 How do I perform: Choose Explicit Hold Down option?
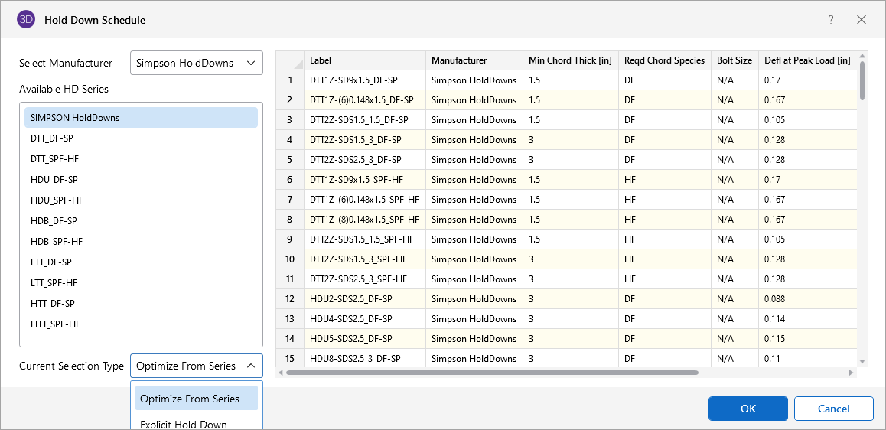[184, 424]
